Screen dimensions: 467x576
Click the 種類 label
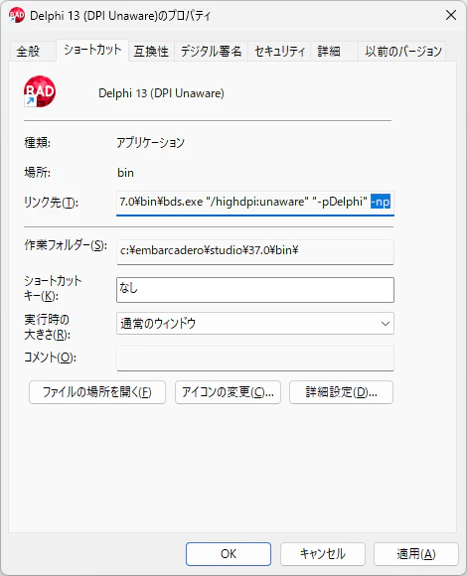pos(38,143)
